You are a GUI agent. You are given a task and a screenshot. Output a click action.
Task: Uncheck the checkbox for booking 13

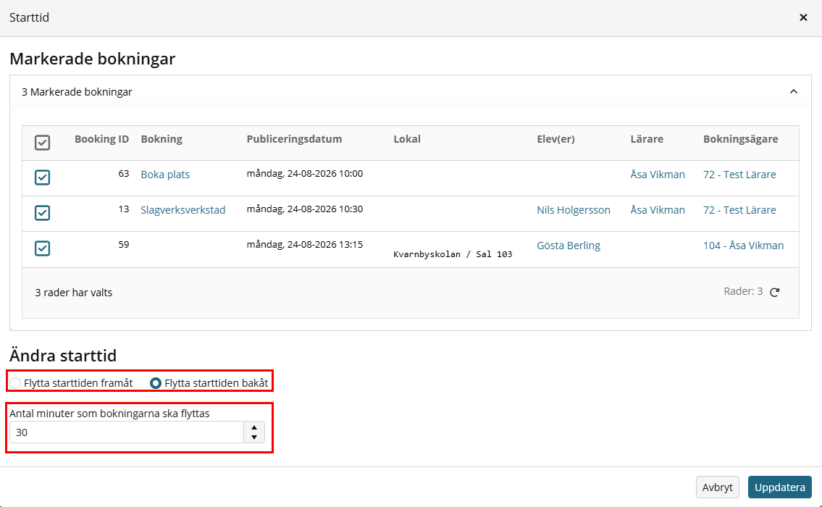click(x=43, y=213)
